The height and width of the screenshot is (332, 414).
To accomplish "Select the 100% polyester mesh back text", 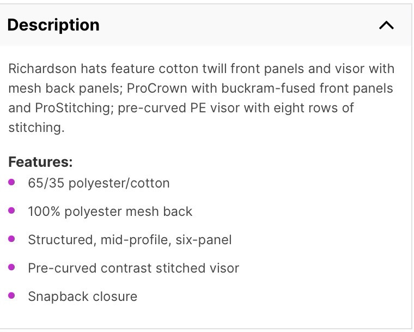I will click(x=110, y=212).
